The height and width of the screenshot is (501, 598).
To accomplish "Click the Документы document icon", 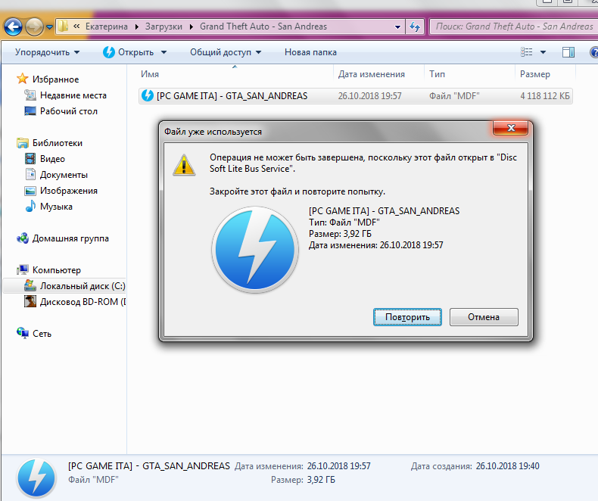I will 30,174.
